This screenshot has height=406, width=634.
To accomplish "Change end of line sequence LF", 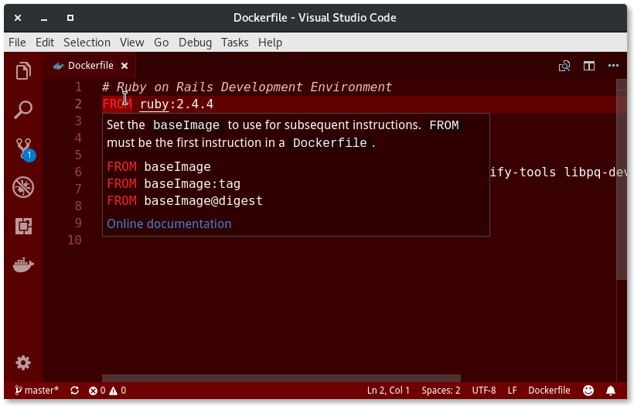I will pyautogui.click(x=512, y=391).
